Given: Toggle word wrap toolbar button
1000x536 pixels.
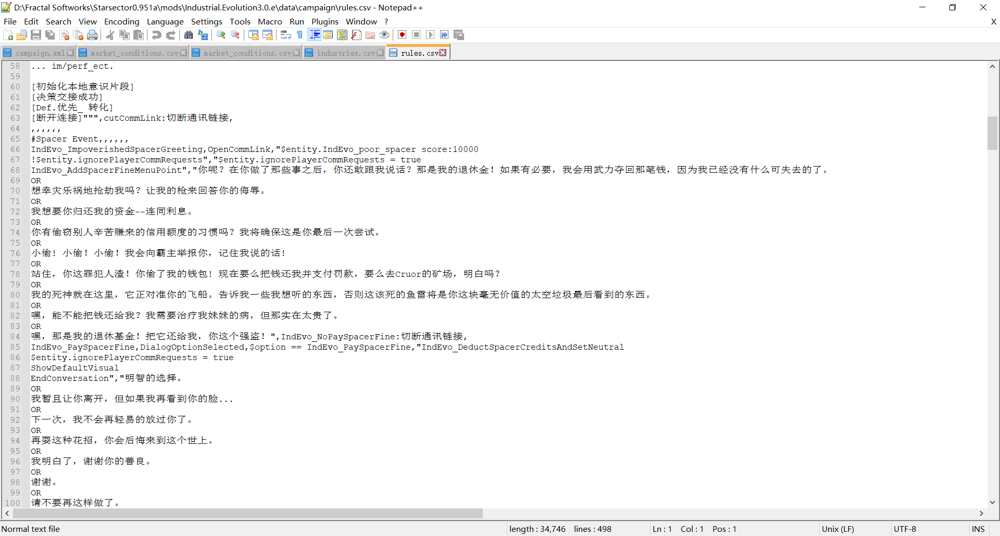Looking at the screenshot, I should pos(286,35).
